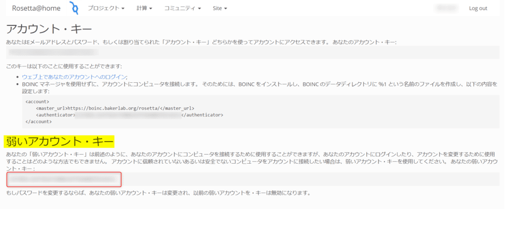Open the プロジェクト dropdown menu
Screen dimensions: 512x243
click(x=106, y=8)
